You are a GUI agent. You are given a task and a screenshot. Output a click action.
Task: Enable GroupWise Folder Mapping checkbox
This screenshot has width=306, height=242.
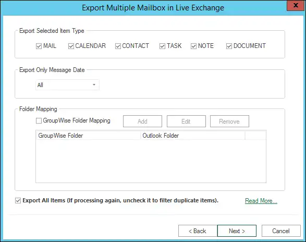[39, 120]
